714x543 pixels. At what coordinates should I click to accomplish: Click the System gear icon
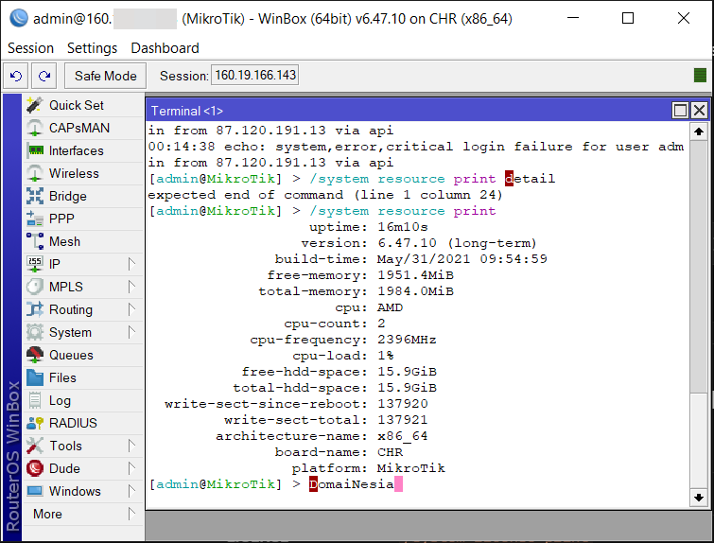coord(35,333)
